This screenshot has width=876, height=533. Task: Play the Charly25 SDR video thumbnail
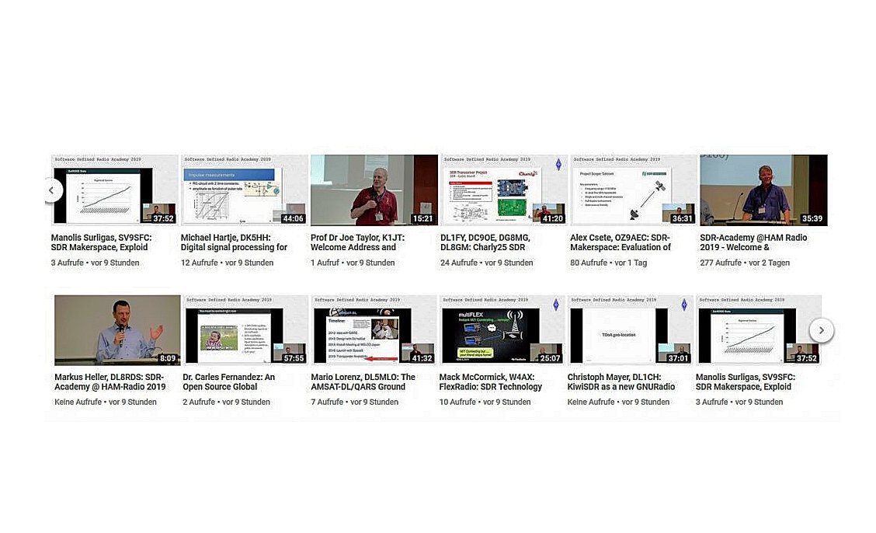(503, 190)
